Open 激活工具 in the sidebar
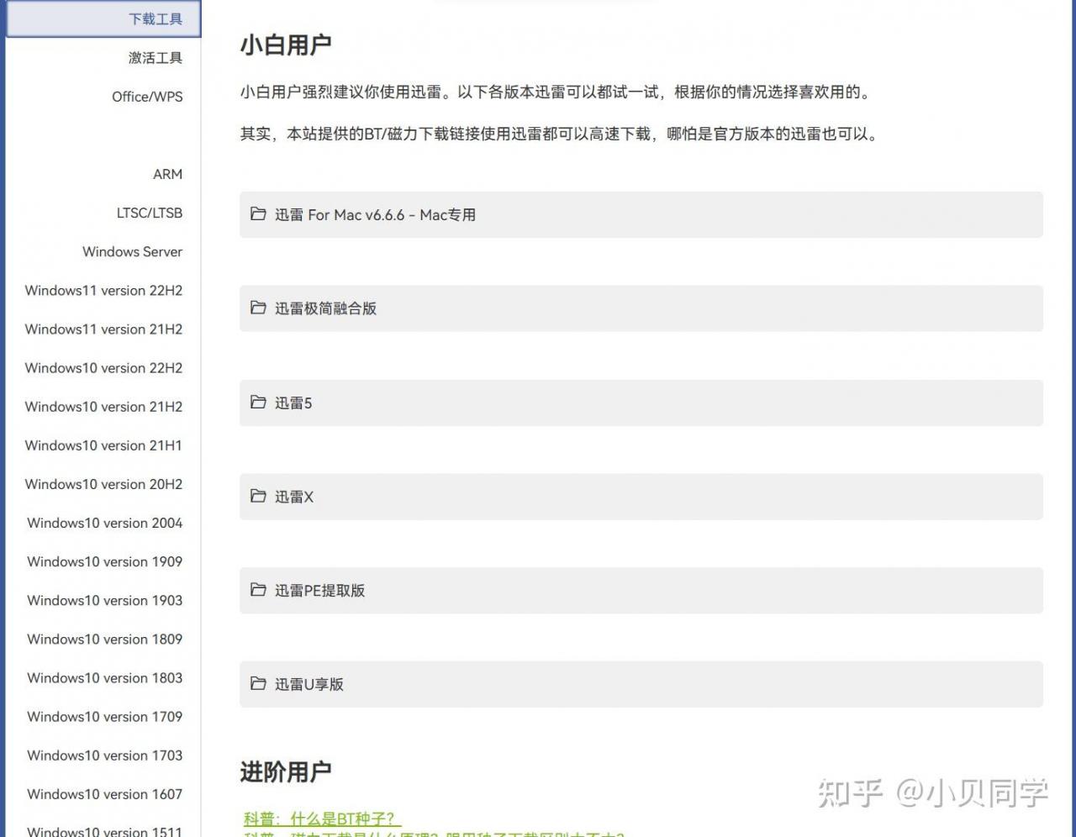This screenshot has height=837, width=1076. [156, 58]
